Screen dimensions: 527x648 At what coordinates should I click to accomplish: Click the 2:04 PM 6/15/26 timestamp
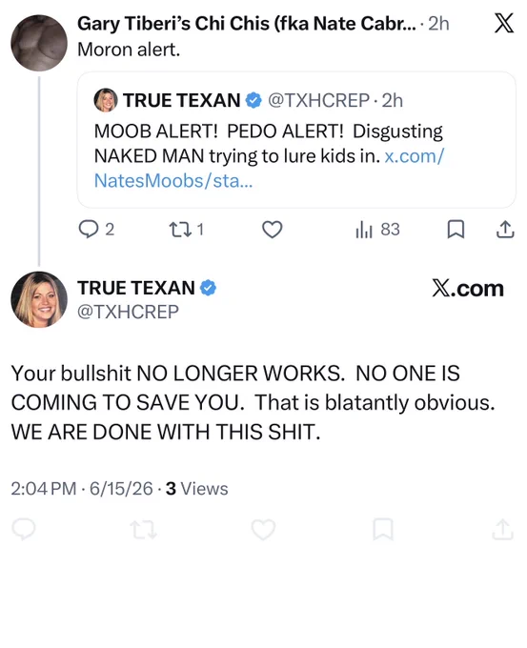pos(82,489)
